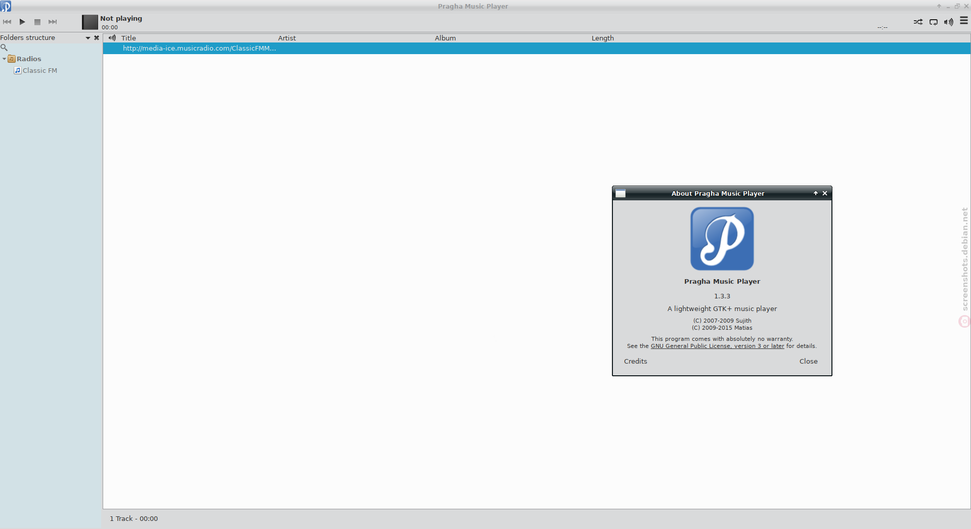Click the playing-status speaker column header
The image size is (971, 529).
click(x=112, y=38)
